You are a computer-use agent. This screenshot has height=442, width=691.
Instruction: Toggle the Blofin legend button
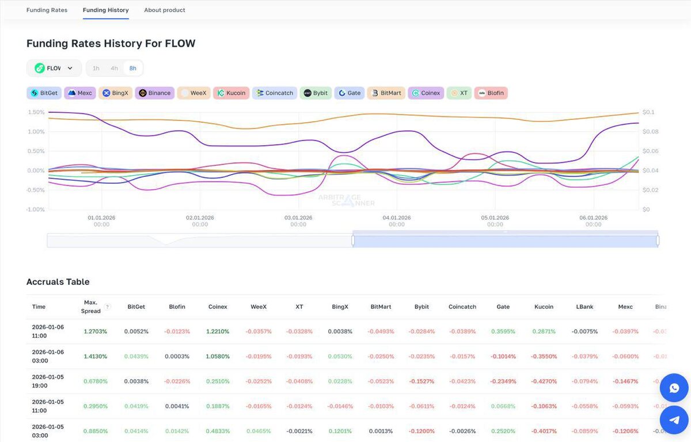[491, 93]
